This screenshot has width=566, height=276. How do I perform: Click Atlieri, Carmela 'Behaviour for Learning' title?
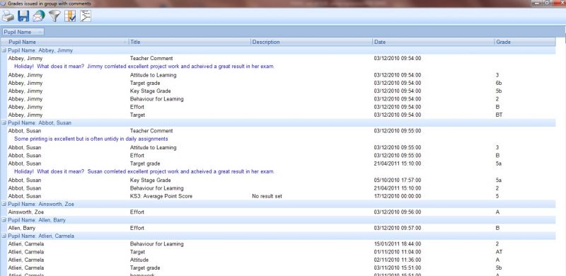tap(156, 244)
